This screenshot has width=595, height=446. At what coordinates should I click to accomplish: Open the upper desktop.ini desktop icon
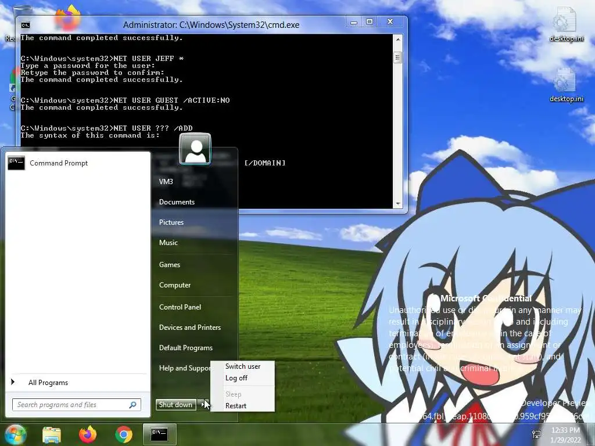tap(566, 24)
